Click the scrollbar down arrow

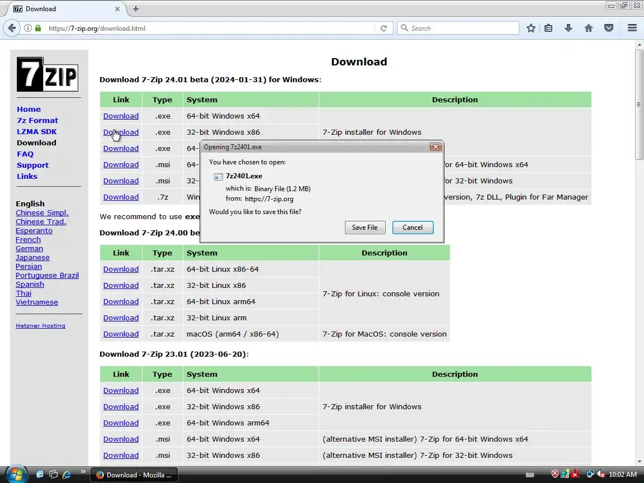click(x=639, y=461)
